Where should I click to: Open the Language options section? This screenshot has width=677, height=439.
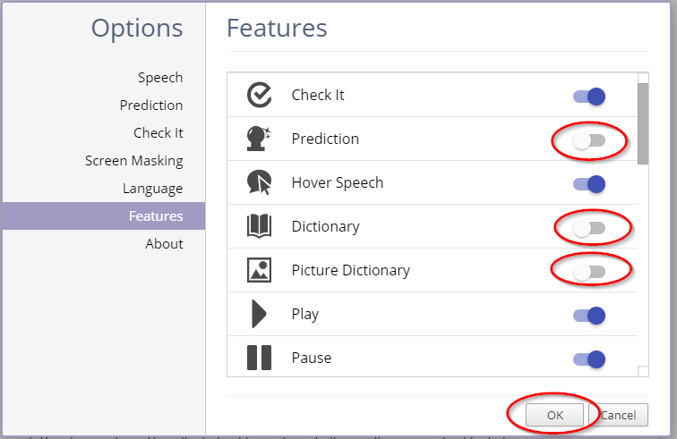tap(152, 189)
